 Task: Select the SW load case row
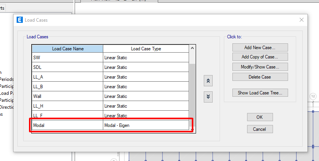(x=111, y=57)
